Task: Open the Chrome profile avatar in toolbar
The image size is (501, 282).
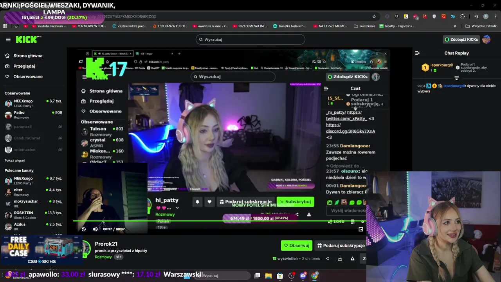Action: point(486,16)
